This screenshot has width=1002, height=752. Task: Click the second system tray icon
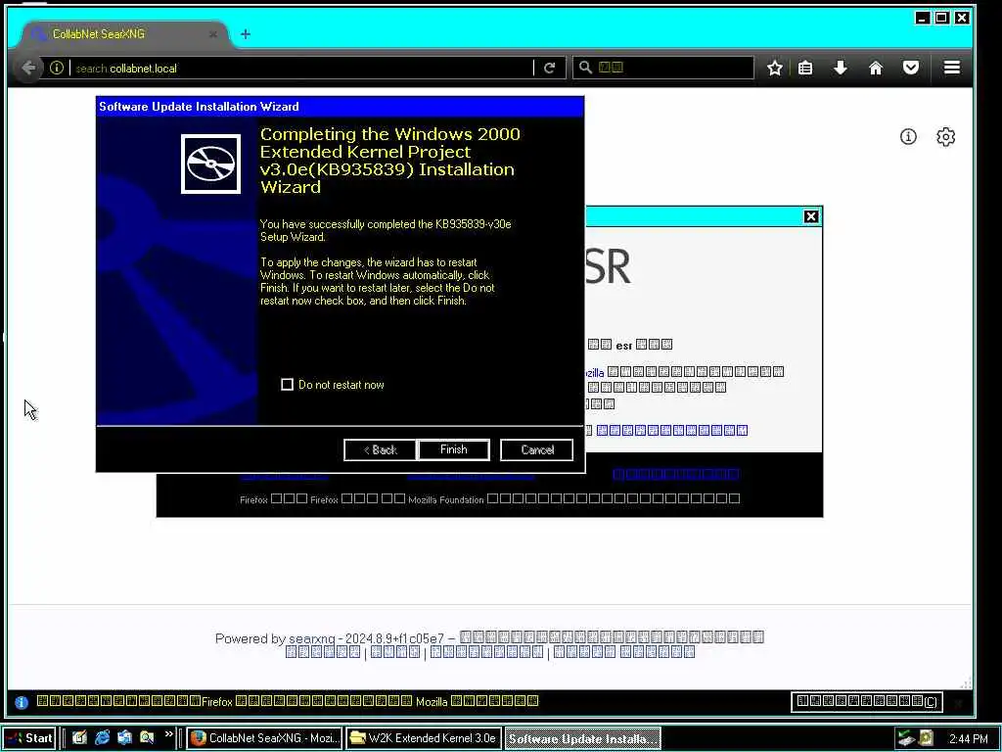click(926, 738)
